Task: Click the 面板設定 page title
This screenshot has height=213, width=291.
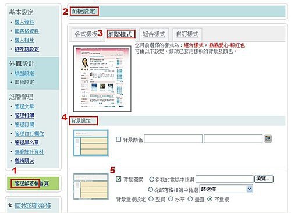Action: click(x=83, y=12)
